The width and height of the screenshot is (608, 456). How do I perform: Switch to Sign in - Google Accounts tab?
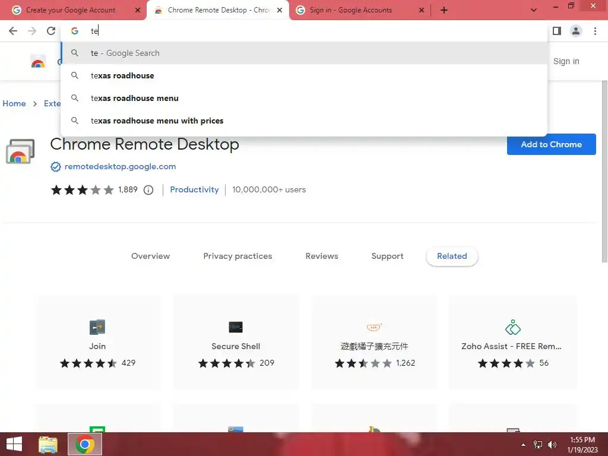350,10
